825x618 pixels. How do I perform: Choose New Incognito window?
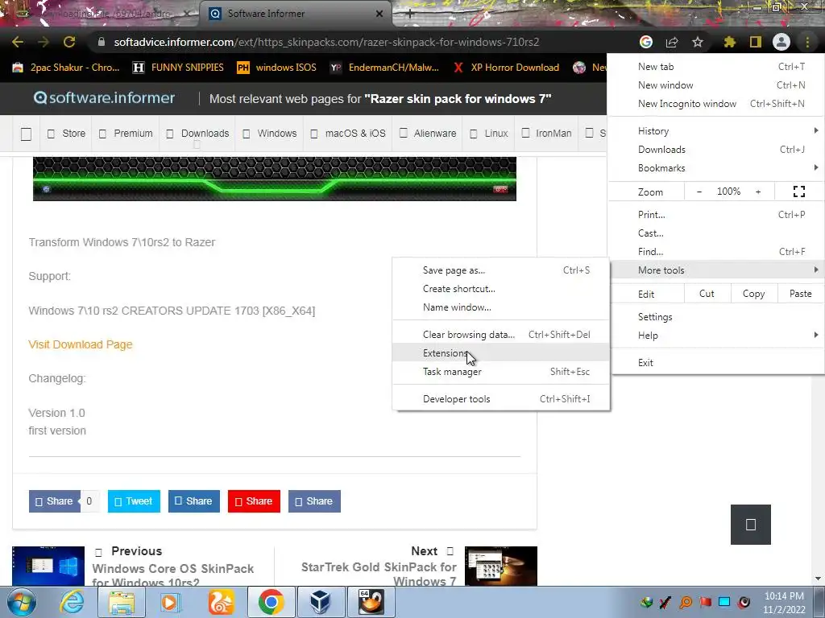click(x=715, y=104)
